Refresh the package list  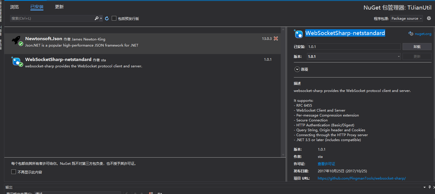click(x=107, y=18)
